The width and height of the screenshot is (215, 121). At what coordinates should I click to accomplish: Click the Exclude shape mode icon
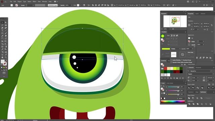click(x=202, y=98)
